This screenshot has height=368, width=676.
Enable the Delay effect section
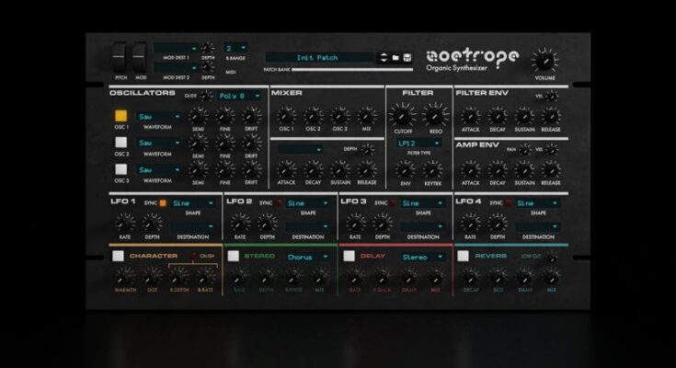click(x=349, y=256)
